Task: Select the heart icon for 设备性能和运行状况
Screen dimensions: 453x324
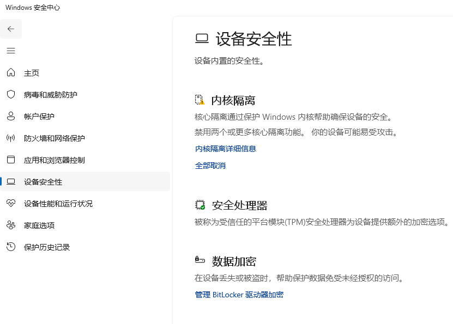Action: [x=11, y=204]
